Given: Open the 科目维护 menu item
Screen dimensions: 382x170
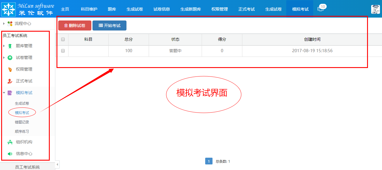Looking at the screenshot, I should pyautogui.click(x=89, y=9).
